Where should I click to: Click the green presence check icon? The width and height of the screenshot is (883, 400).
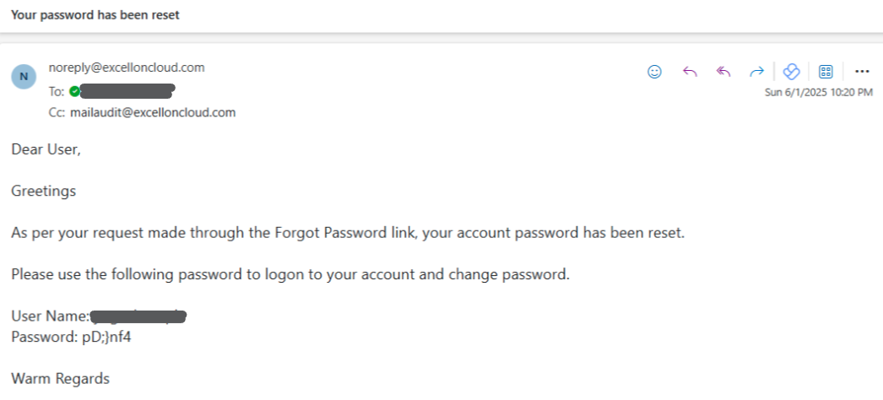74,91
